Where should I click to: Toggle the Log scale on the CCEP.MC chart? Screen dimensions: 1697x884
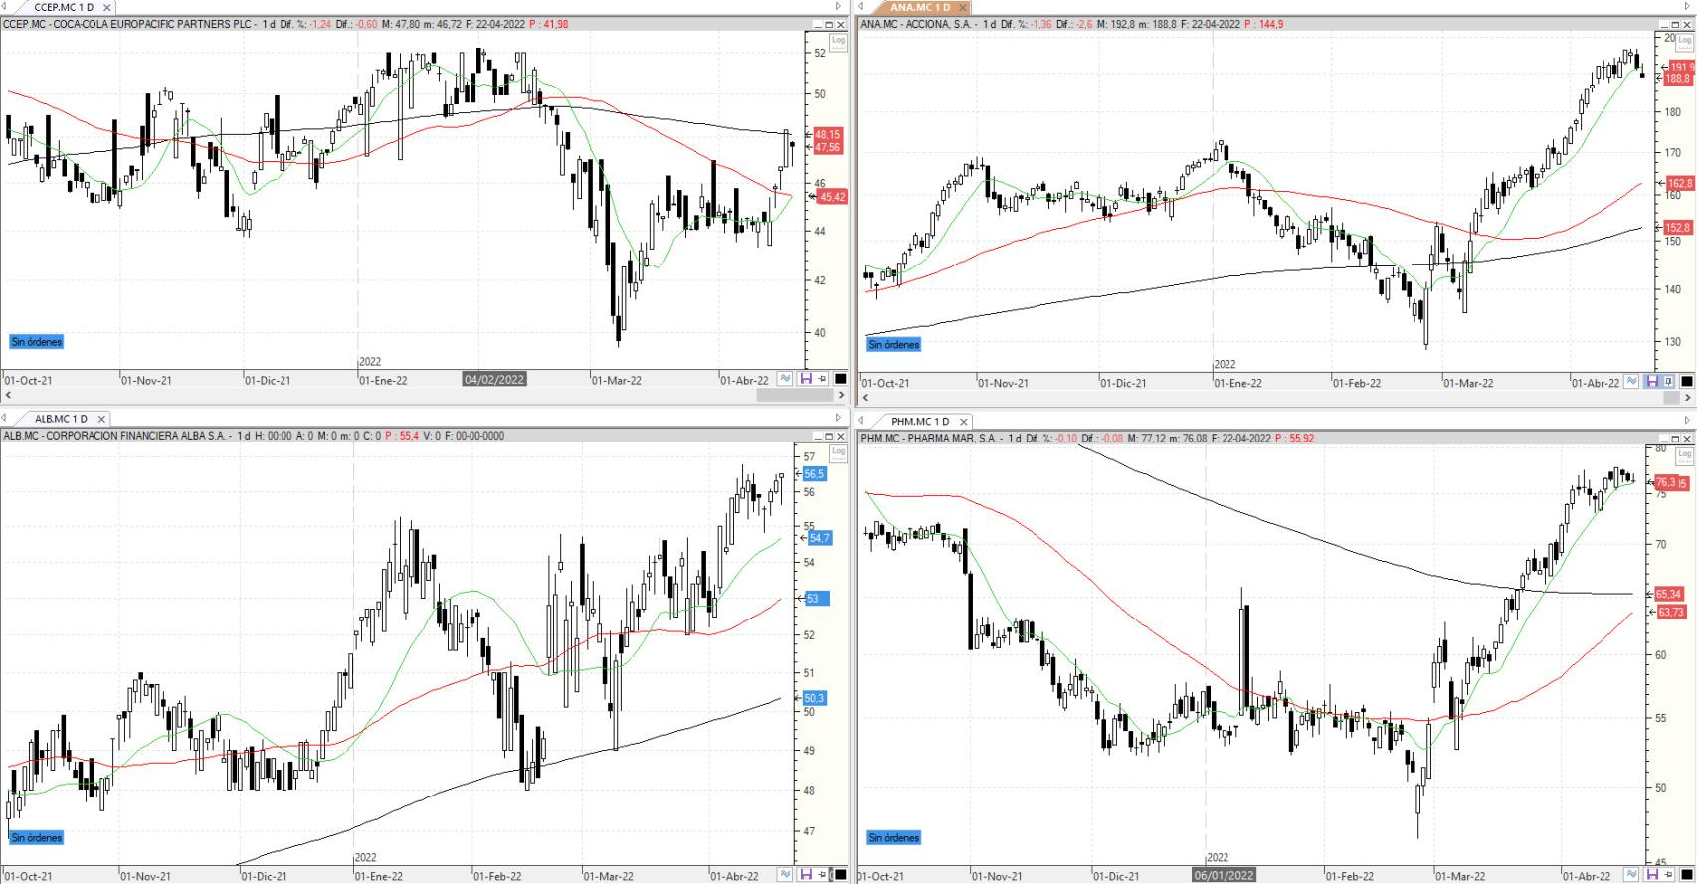click(838, 41)
